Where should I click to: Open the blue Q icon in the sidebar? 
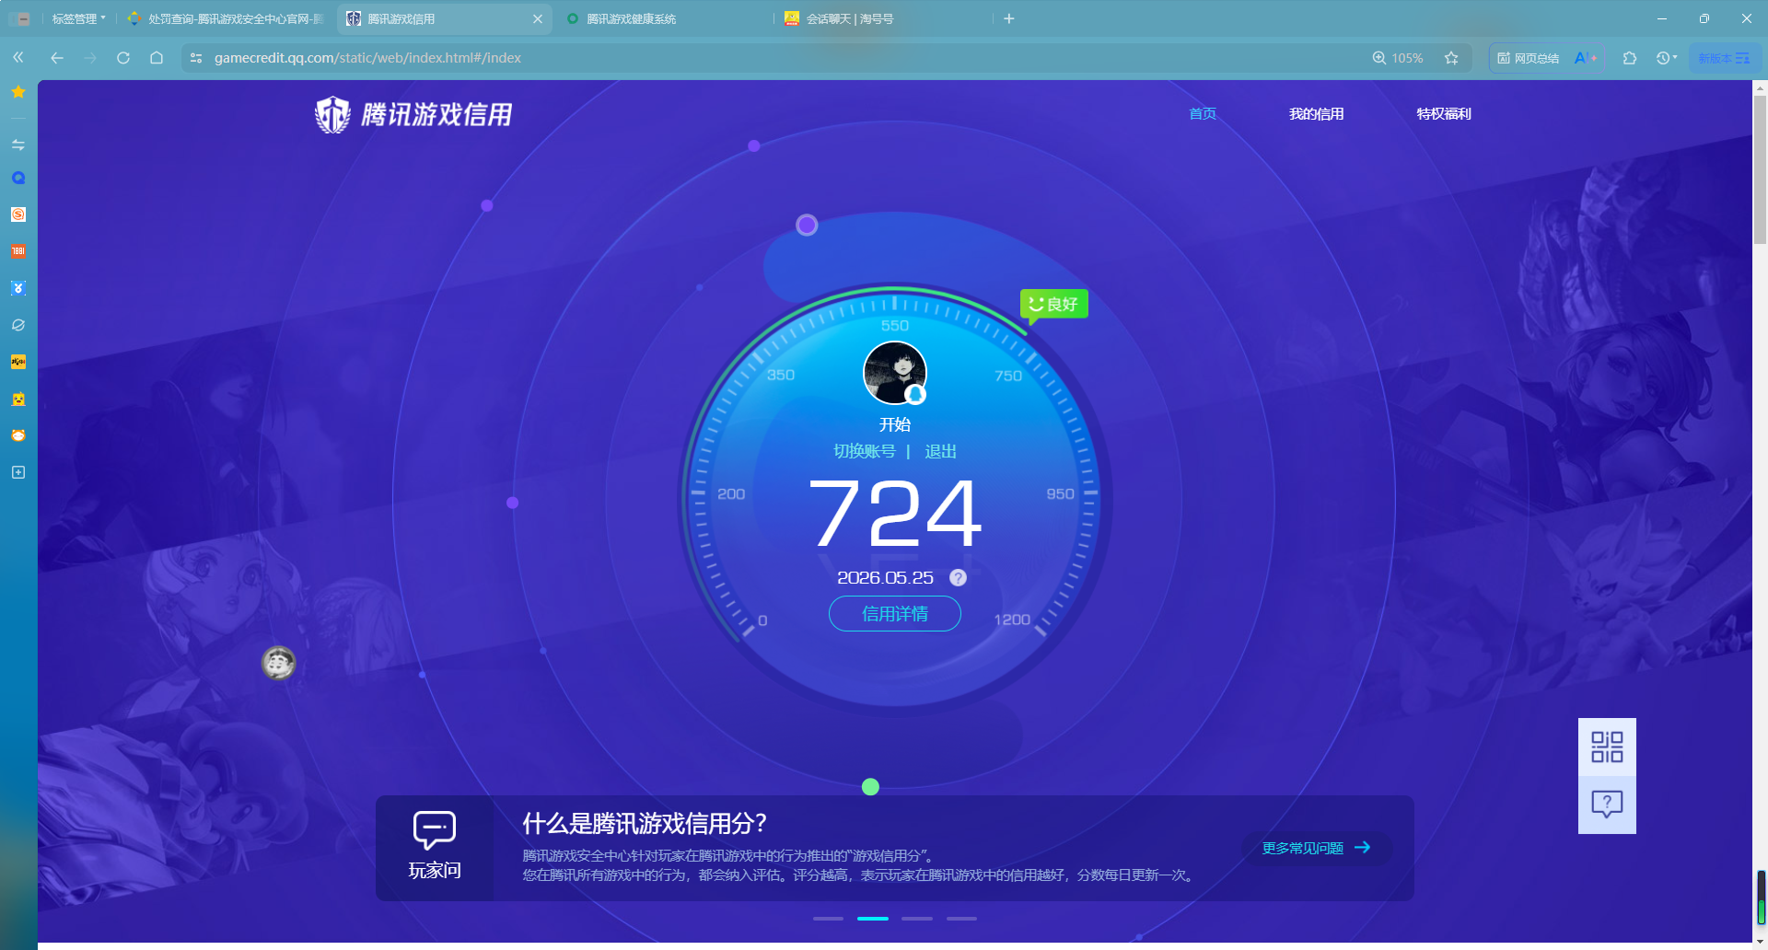[18, 179]
